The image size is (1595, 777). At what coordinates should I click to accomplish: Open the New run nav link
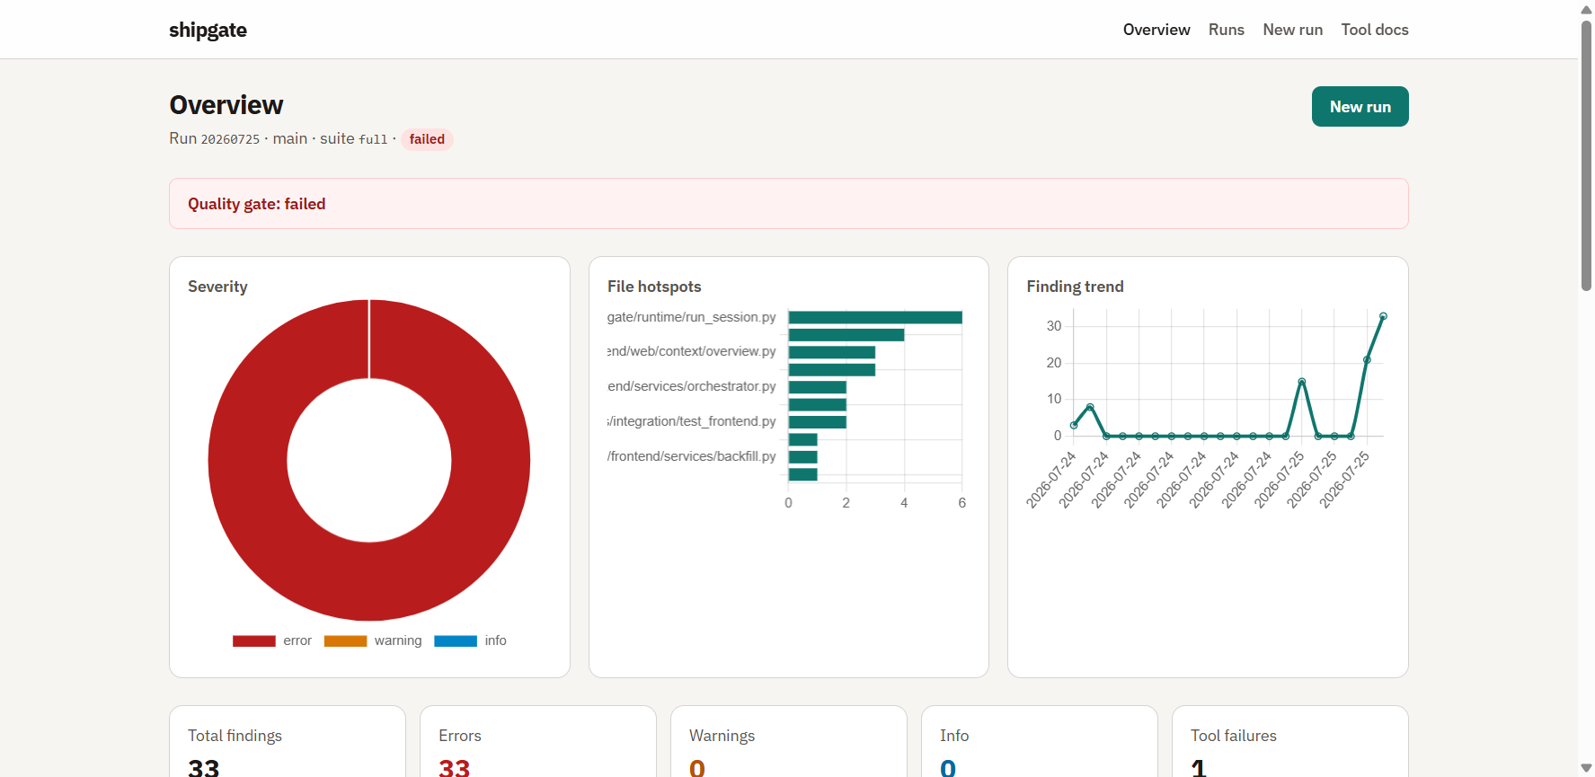click(x=1292, y=30)
